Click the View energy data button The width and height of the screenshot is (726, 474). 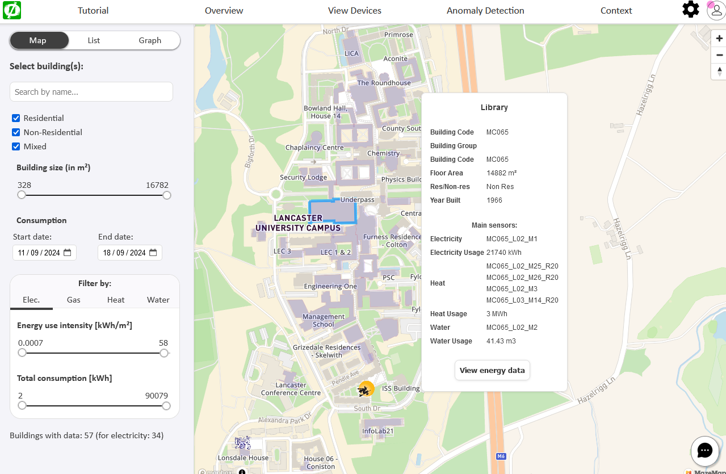click(492, 370)
